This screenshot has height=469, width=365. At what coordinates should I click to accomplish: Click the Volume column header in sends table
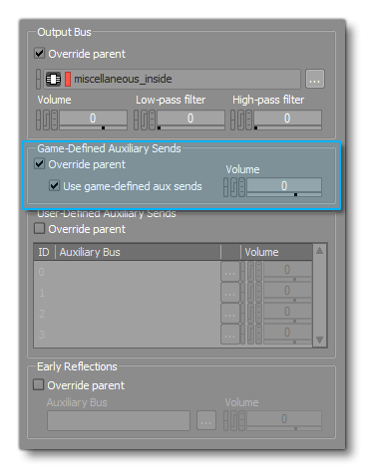(276, 252)
